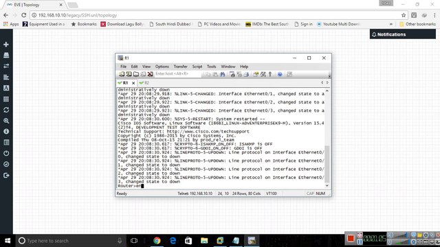Click the Zoom magnifier sidebar icon

6,121
